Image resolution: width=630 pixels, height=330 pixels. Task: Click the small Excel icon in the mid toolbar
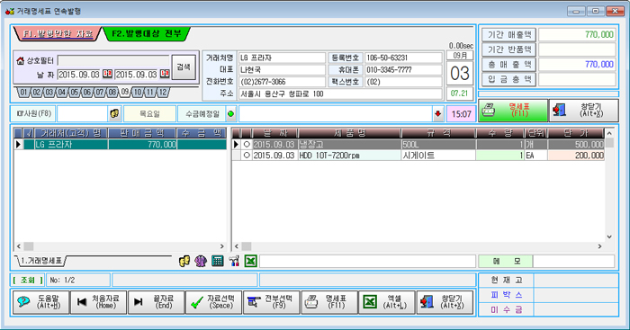click(250, 262)
